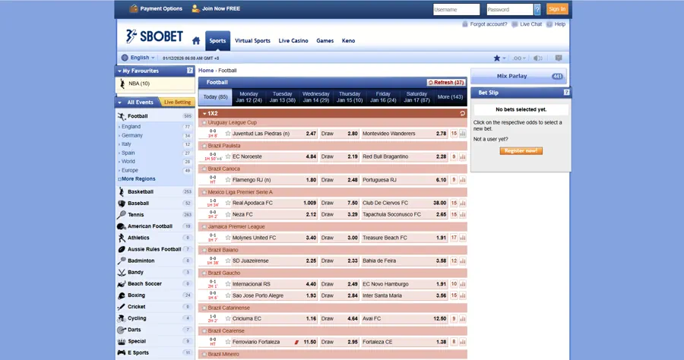Refresh the 1X2 section with circular arrow

coord(462,113)
